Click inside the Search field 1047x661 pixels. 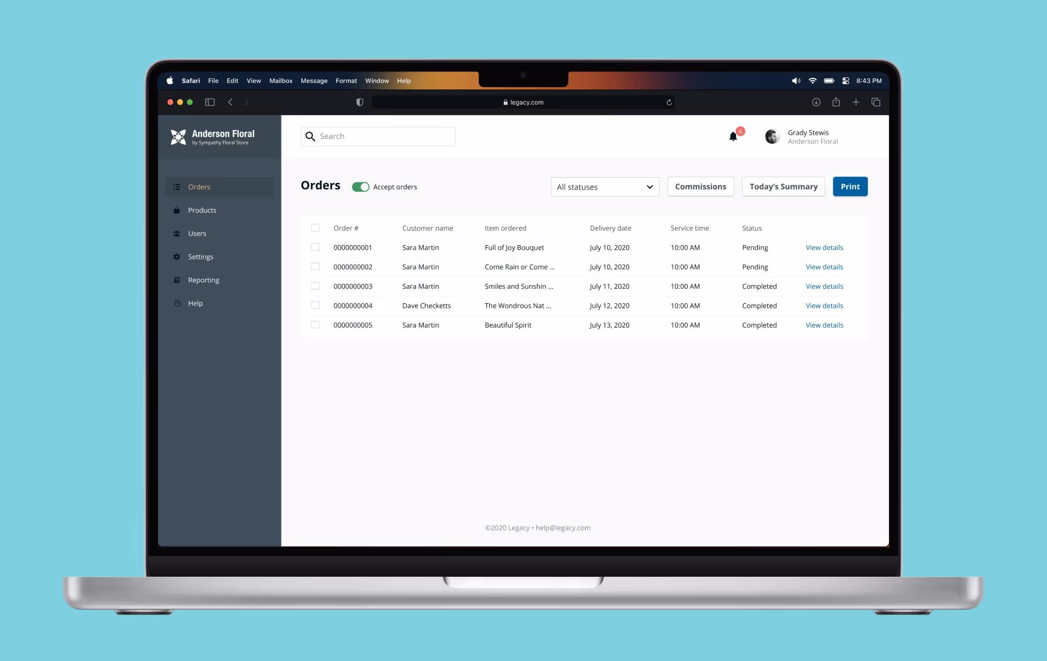click(377, 136)
